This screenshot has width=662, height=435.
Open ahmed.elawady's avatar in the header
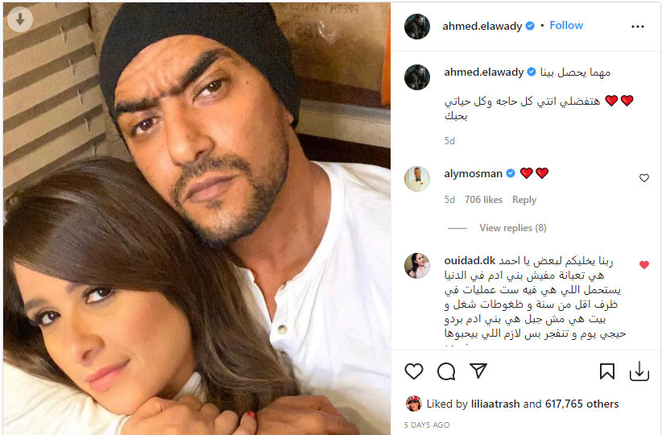coord(417,27)
